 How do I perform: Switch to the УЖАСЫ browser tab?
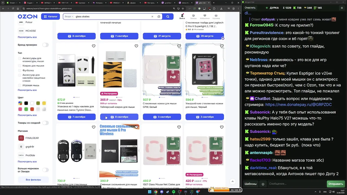(x=117, y=3)
